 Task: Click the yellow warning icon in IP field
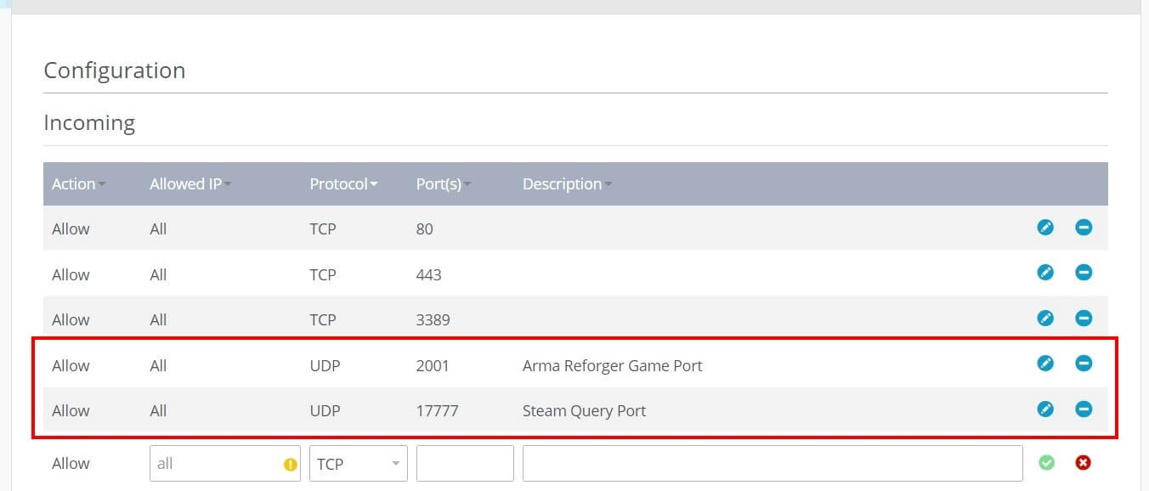click(x=290, y=465)
